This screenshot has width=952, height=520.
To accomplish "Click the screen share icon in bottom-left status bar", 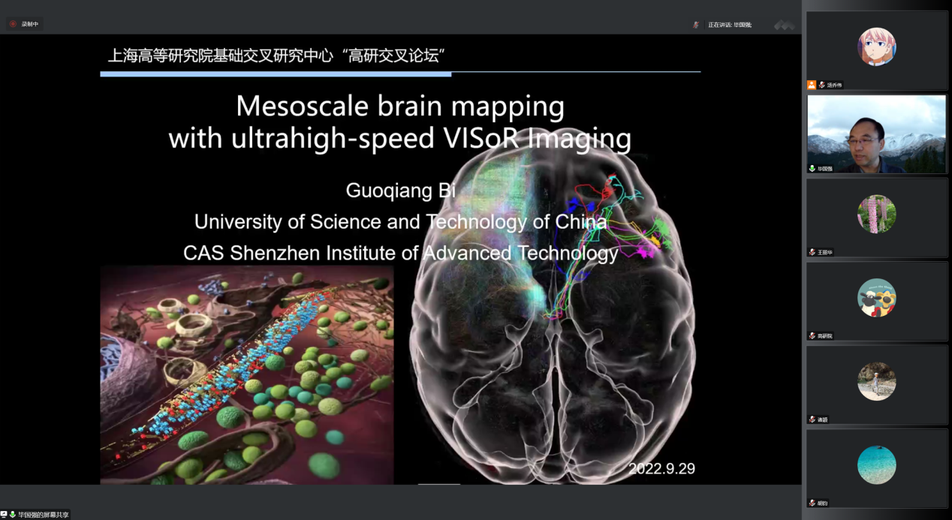I will point(4,515).
